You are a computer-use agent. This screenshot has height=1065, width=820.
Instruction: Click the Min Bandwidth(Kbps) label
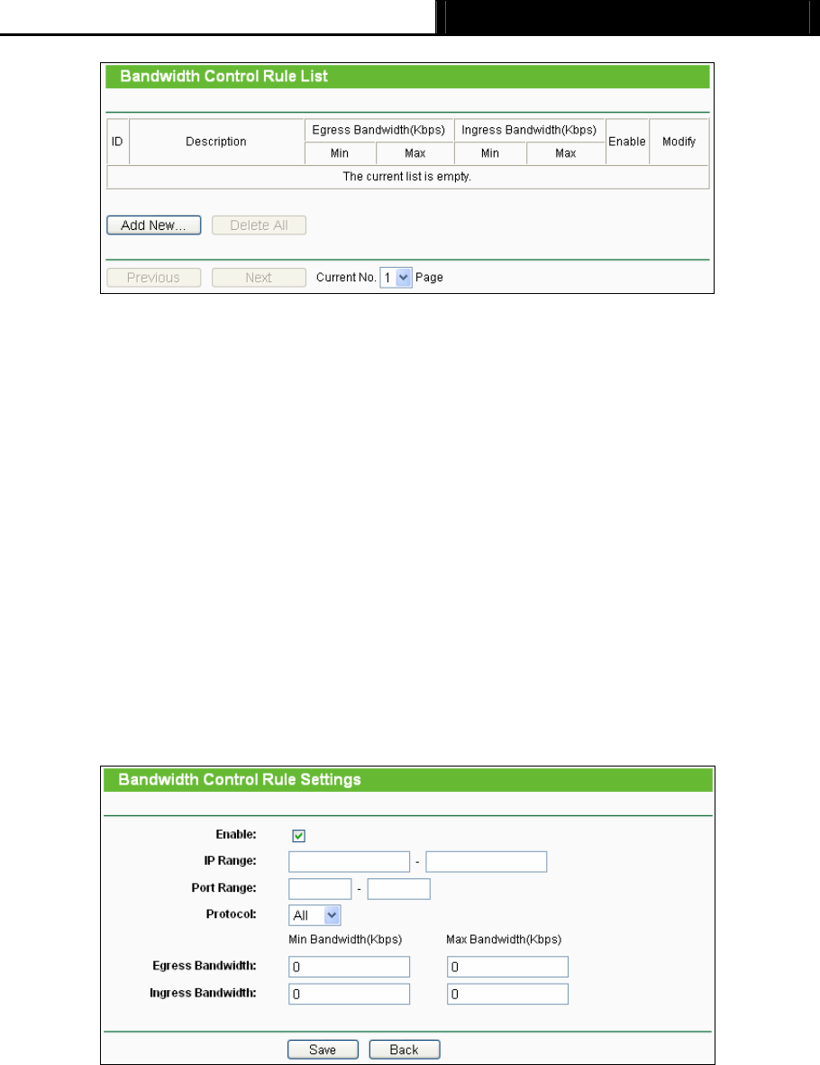[345, 940]
